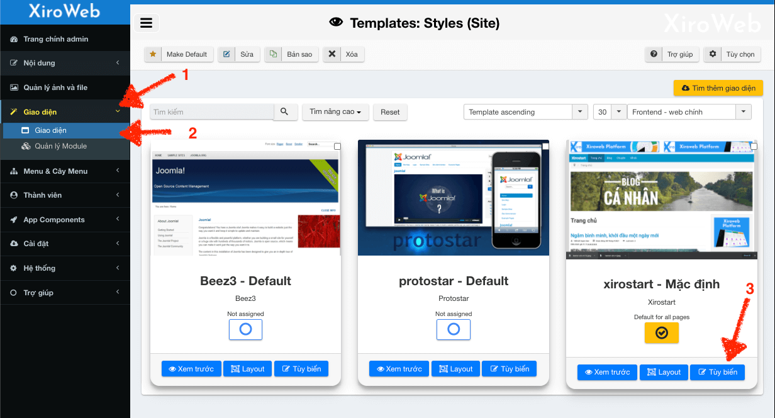Click the Trợ giúp toolbar button

coord(672,54)
